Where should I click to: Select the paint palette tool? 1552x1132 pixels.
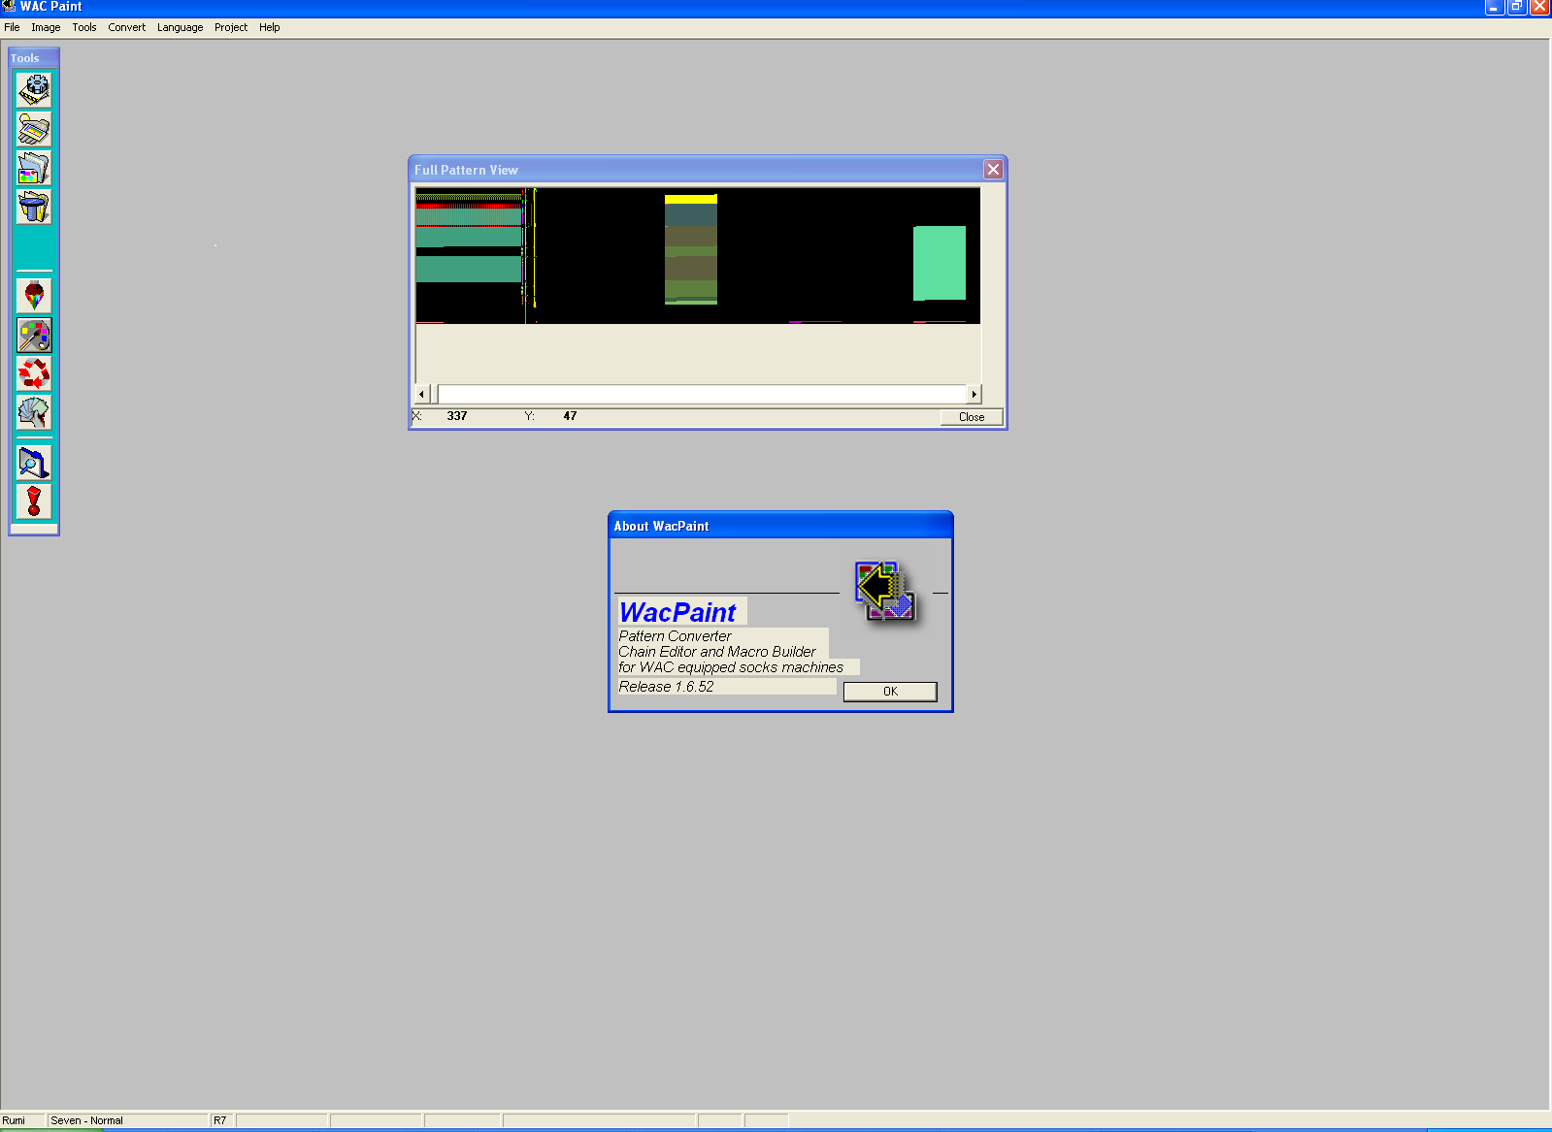pos(34,335)
